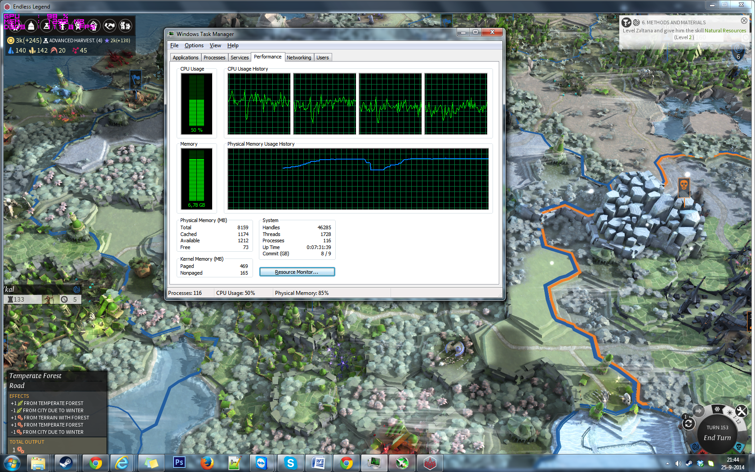Click the circular arrows notification icon
This screenshot has width=755, height=472.
688,423
